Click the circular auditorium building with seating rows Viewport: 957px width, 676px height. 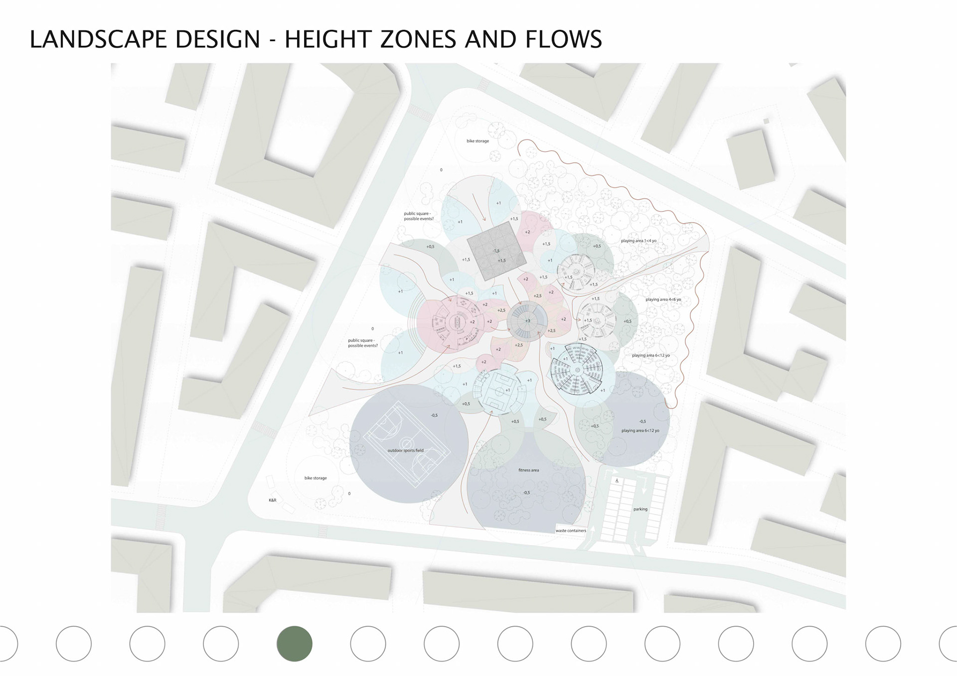coord(577,371)
